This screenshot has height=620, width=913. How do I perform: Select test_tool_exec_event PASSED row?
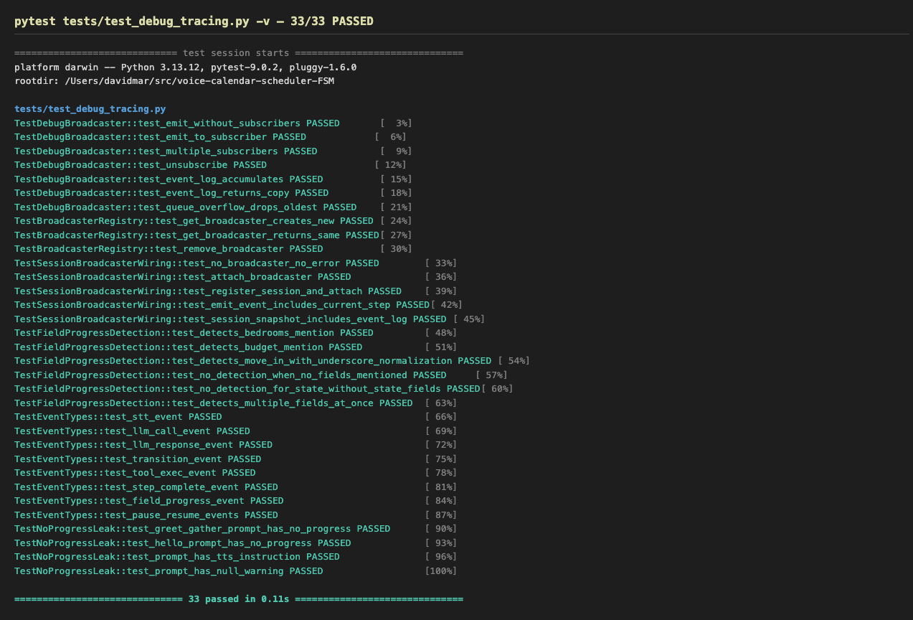(235, 473)
